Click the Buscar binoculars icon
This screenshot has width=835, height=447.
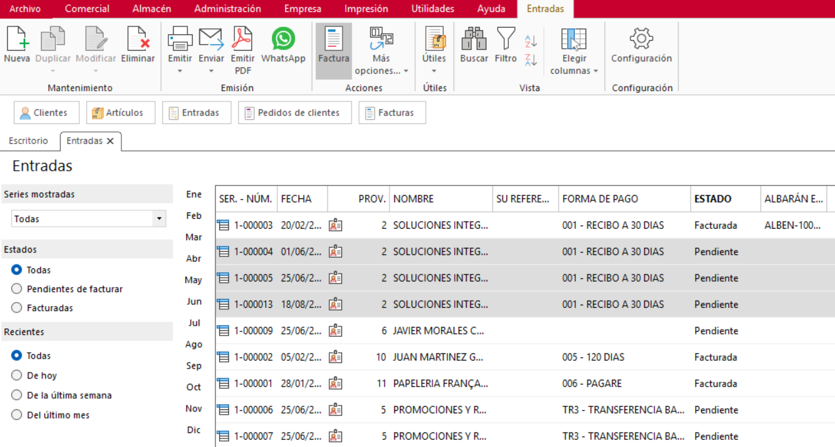pos(474,39)
